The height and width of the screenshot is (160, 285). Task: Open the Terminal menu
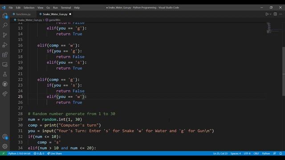66,8
